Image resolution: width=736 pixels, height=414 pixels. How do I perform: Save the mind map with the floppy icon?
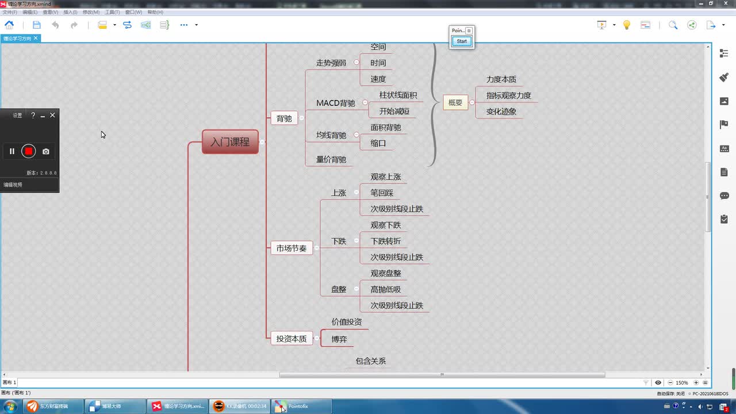pos(37,25)
